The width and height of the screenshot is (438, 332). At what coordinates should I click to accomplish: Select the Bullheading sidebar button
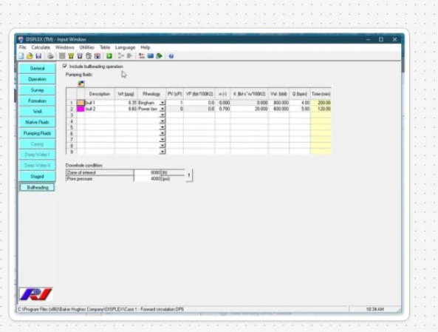[x=37, y=187]
